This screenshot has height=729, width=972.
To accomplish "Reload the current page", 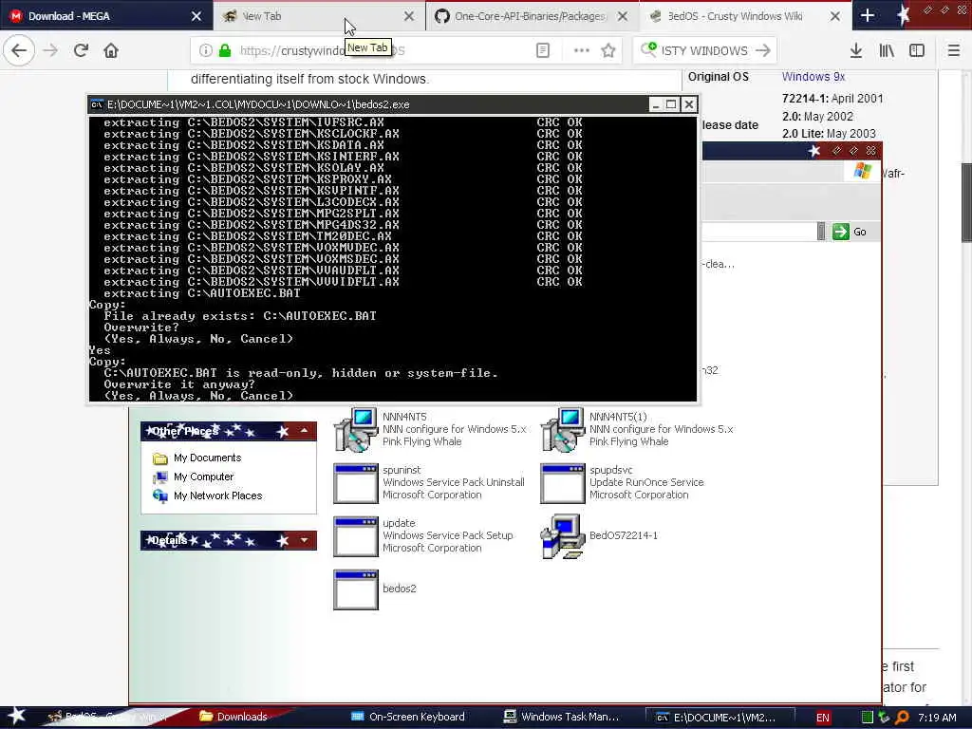I will click(x=82, y=51).
